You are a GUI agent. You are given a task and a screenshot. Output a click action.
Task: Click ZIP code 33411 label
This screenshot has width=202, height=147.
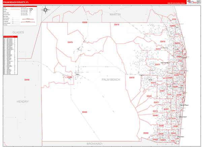point(158,64)
